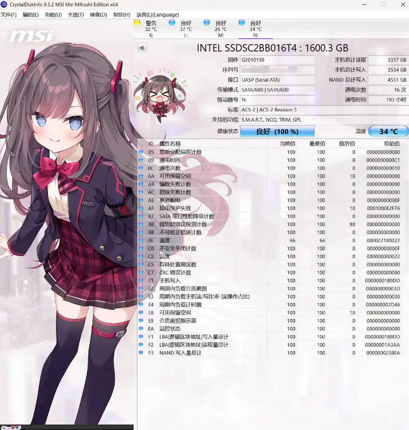Screen dimensions: 409x430
Task: Click the status icon of row E1 主机写入
Action: click(x=141, y=280)
